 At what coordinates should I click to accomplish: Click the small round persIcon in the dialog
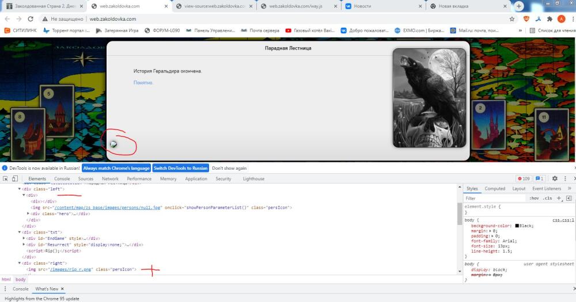113,144
